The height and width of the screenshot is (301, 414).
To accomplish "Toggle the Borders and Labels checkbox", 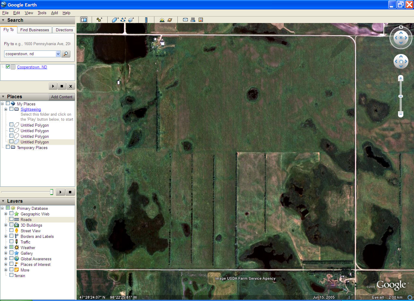I will (11, 236).
